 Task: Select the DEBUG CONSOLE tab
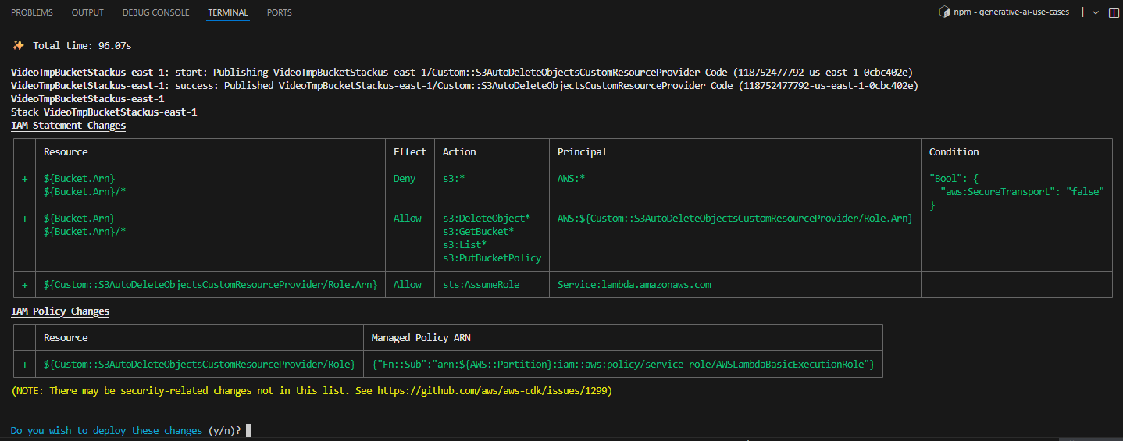(155, 12)
